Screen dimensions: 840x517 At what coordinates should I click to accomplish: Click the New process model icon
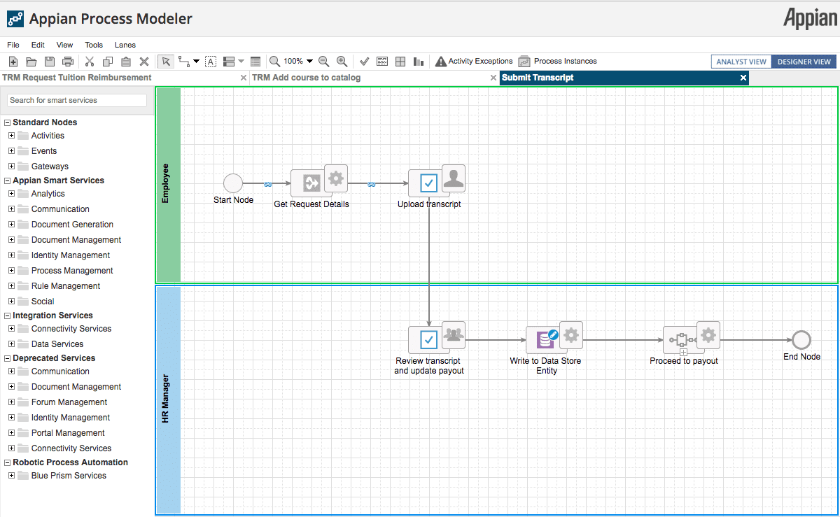pos(13,62)
